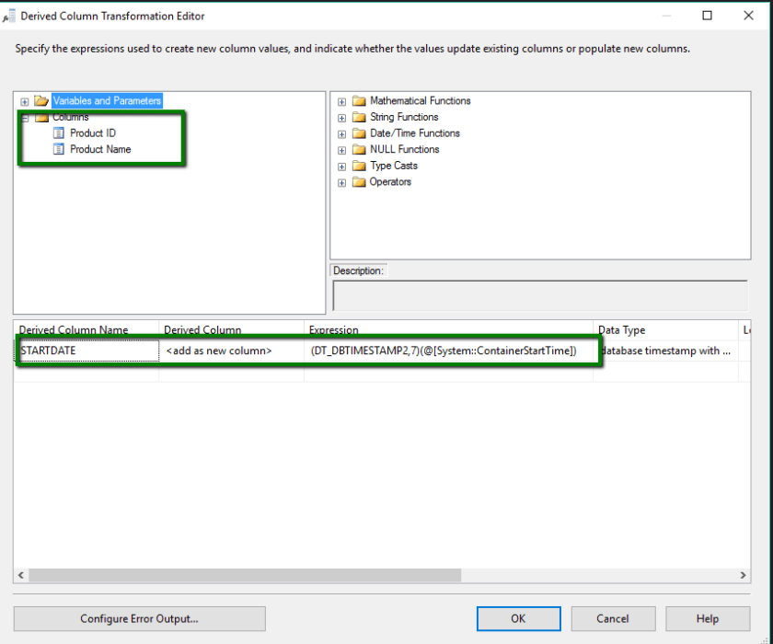Expand the Variables and Parameters node
Screen dimensions: 773x644
pyautogui.click(x=24, y=101)
